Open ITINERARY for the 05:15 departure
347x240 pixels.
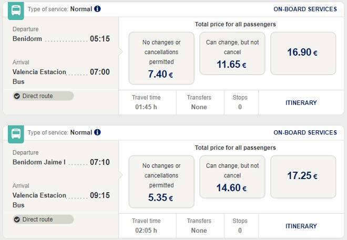(x=301, y=103)
